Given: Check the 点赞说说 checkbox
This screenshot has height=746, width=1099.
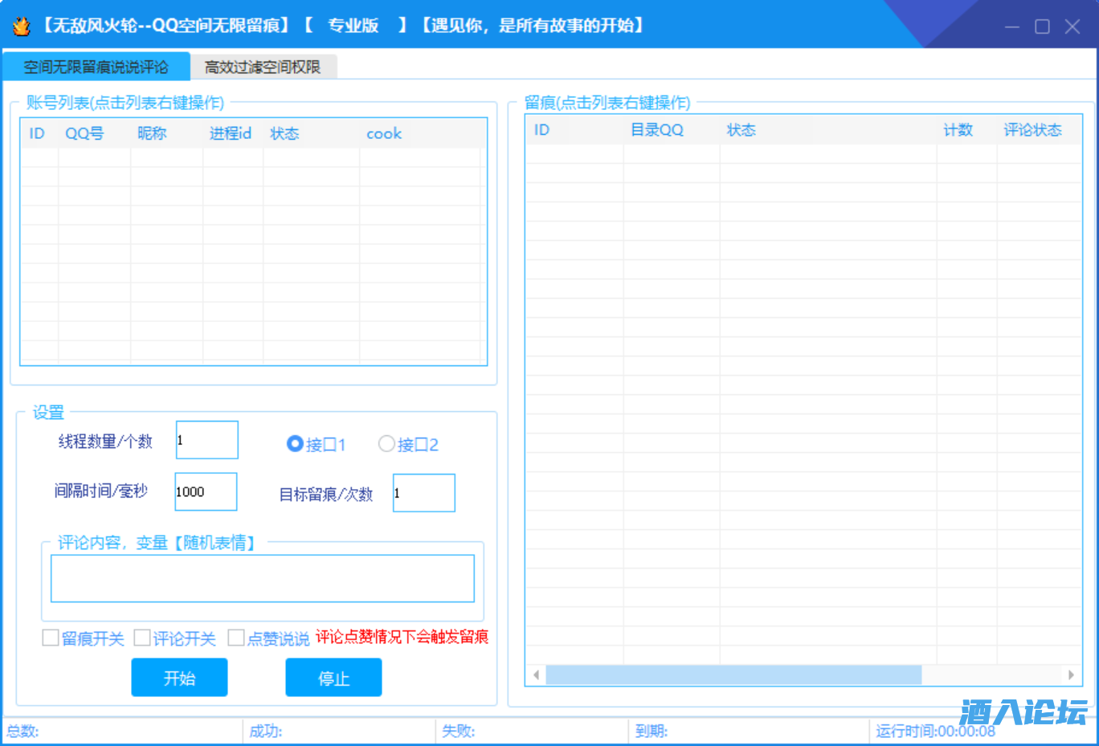Looking at the screenshot, I should pos(236,638).
